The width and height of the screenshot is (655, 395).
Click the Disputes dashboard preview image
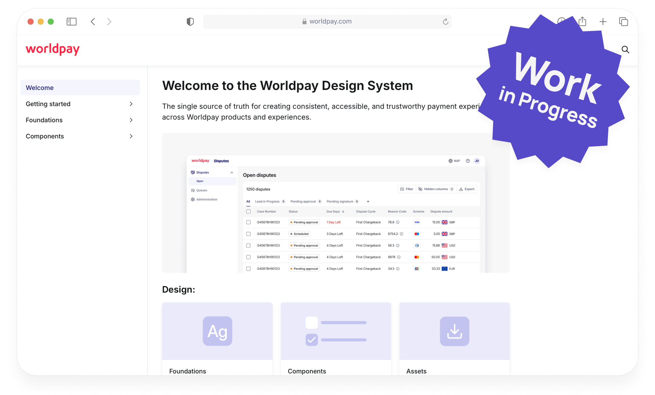pyautogui.click(x=336, y=203)
